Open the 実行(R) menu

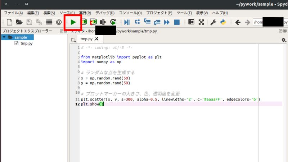pos(85,13)
